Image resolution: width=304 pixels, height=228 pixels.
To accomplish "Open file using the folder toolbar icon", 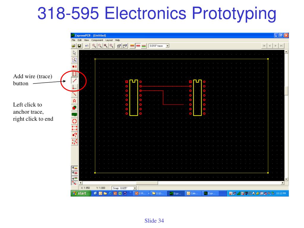I will tap(74, 46).
